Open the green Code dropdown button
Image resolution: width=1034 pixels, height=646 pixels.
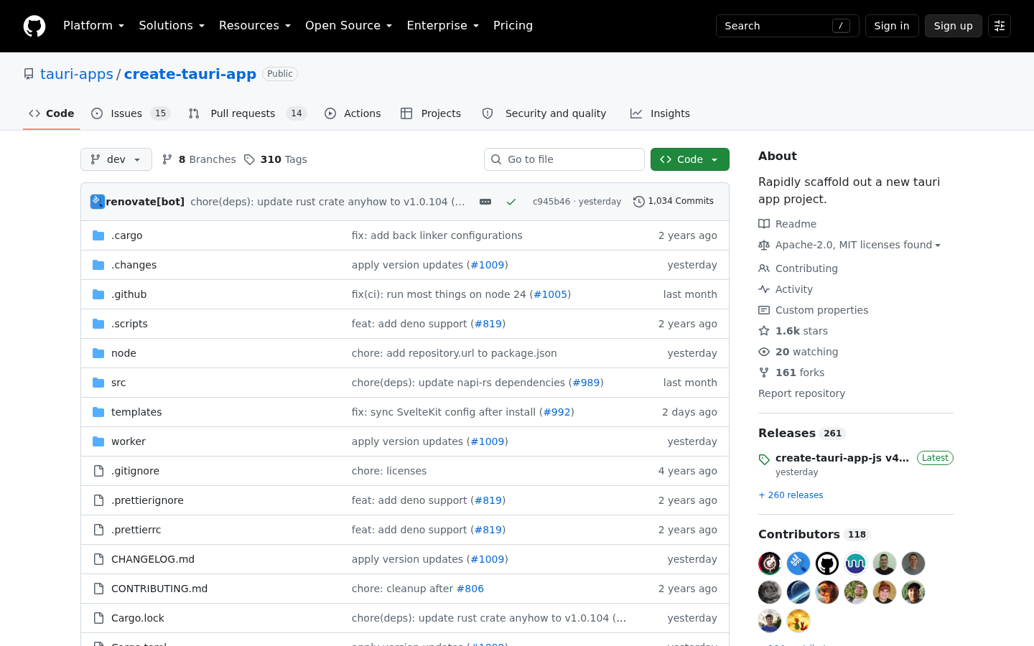pyautogui.click(x=690, y=159)
